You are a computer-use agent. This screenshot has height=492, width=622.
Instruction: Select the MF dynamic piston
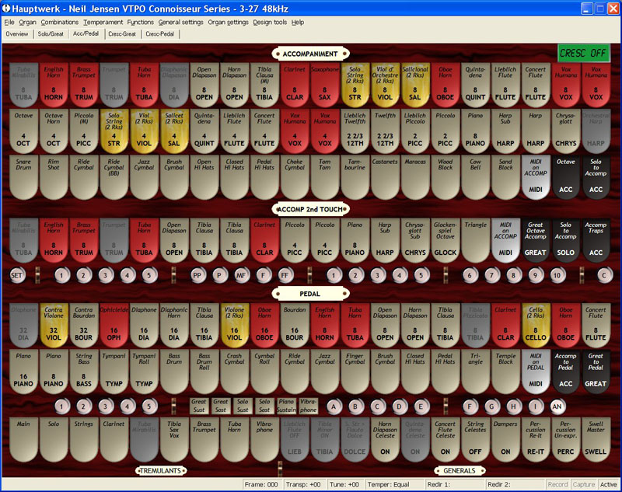point(241,275)
